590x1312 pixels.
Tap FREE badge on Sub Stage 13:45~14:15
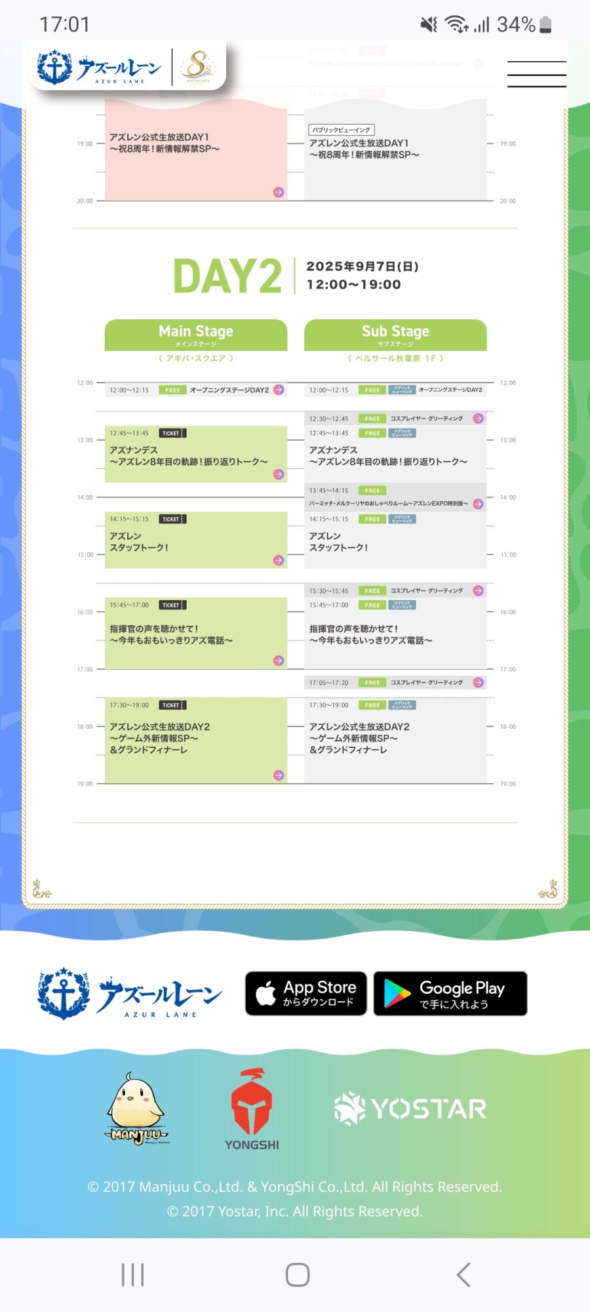tap(372, 490)
